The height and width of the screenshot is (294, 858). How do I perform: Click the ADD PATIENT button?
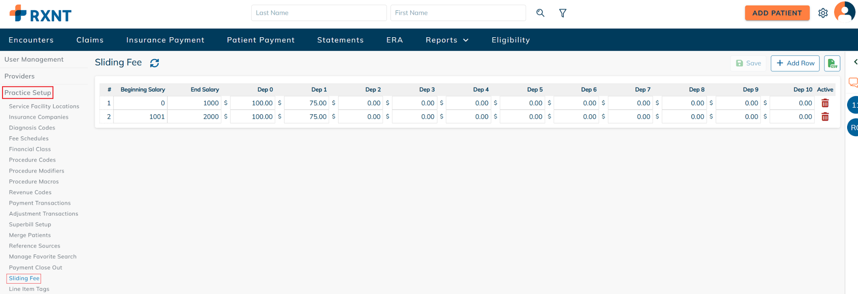point(777,13)
